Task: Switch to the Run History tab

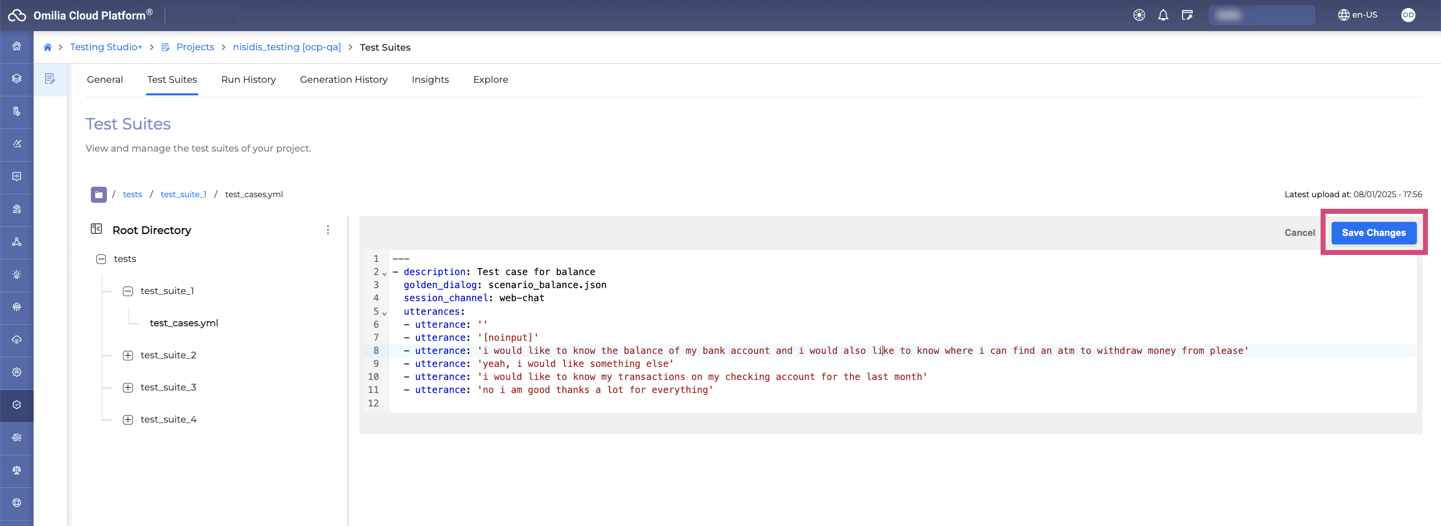Action: 248,79
